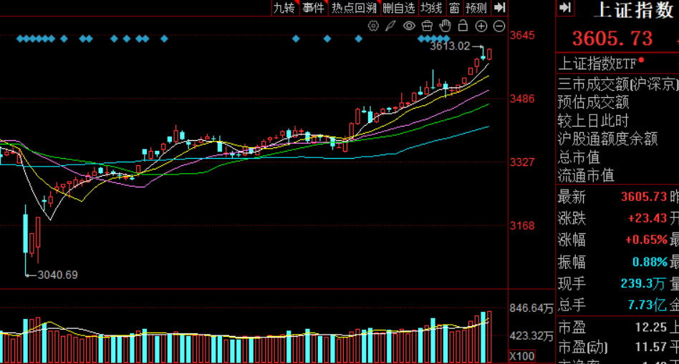
Task: Click the 最新 value 3605.73
Action: (x=643, y=197)
